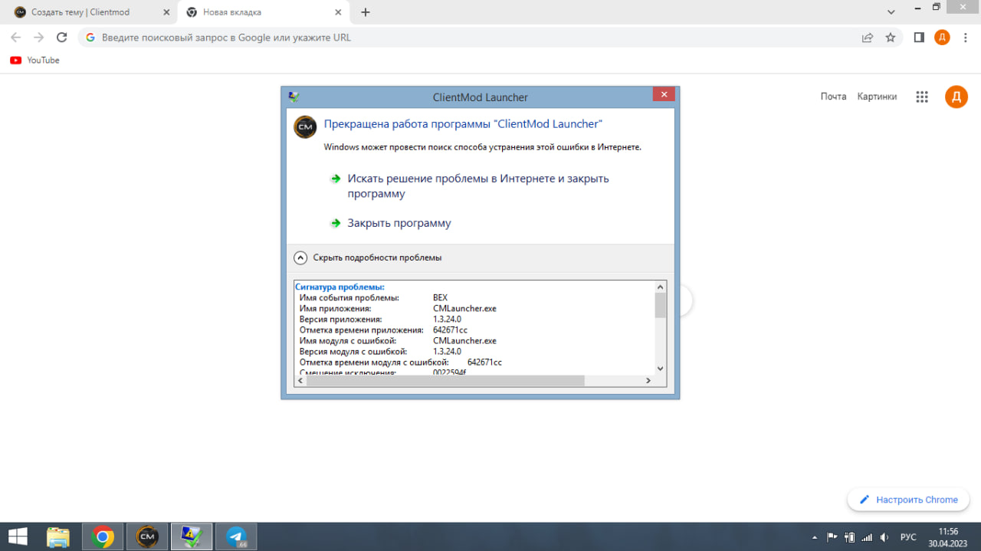This screenshot has width=981, height=551.
Task: Bookmark this page with star icon
Action: (x=891, y=38)
